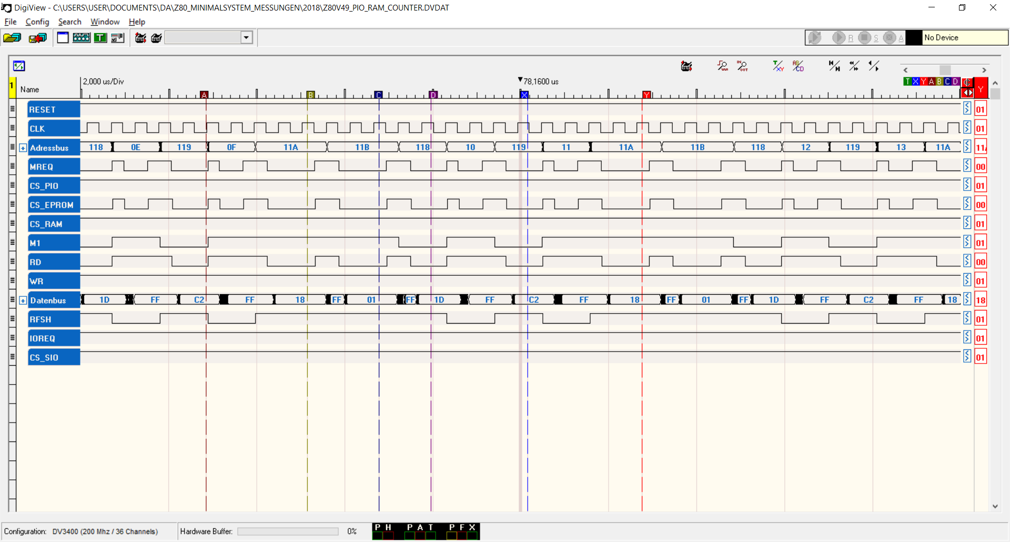Expand the Datenbus signal group
This screenshot has height=542, width=1010.
click(23, 300)
